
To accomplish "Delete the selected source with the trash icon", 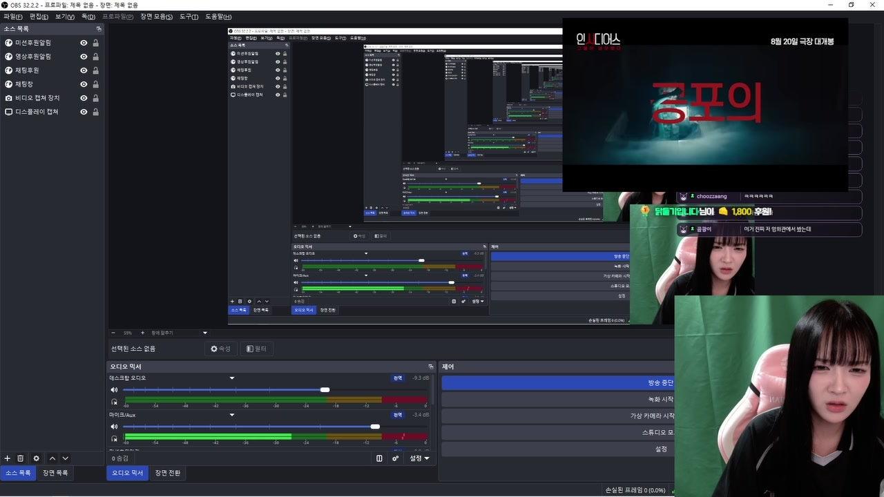I will click(x=21, y=458).
